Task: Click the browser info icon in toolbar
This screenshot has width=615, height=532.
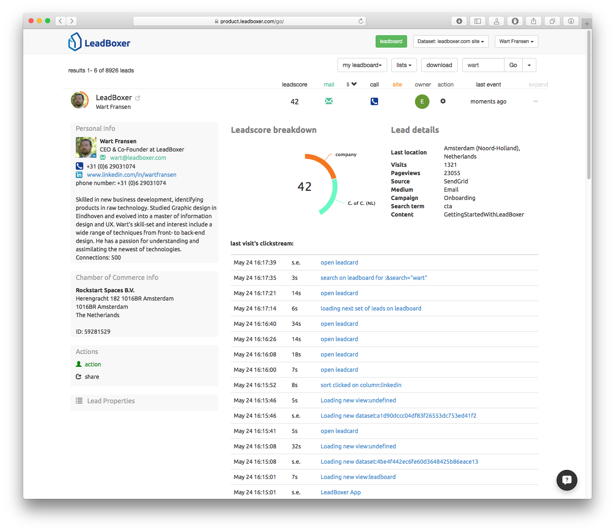Action: click(x=571, y=21)
